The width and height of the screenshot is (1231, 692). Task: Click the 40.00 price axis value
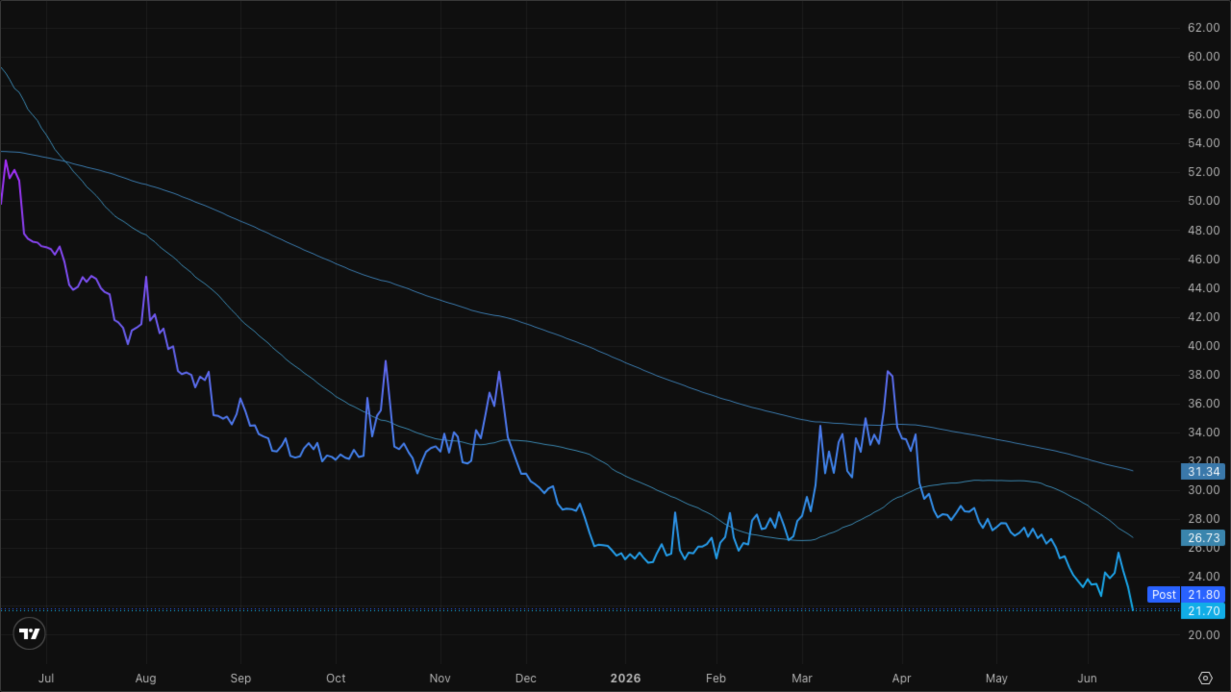[1204, 346]
